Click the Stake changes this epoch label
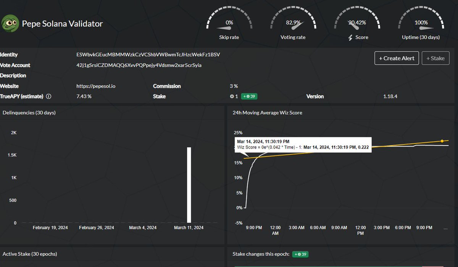This screenshot has height=267, width=458. [x=261, y=254]
